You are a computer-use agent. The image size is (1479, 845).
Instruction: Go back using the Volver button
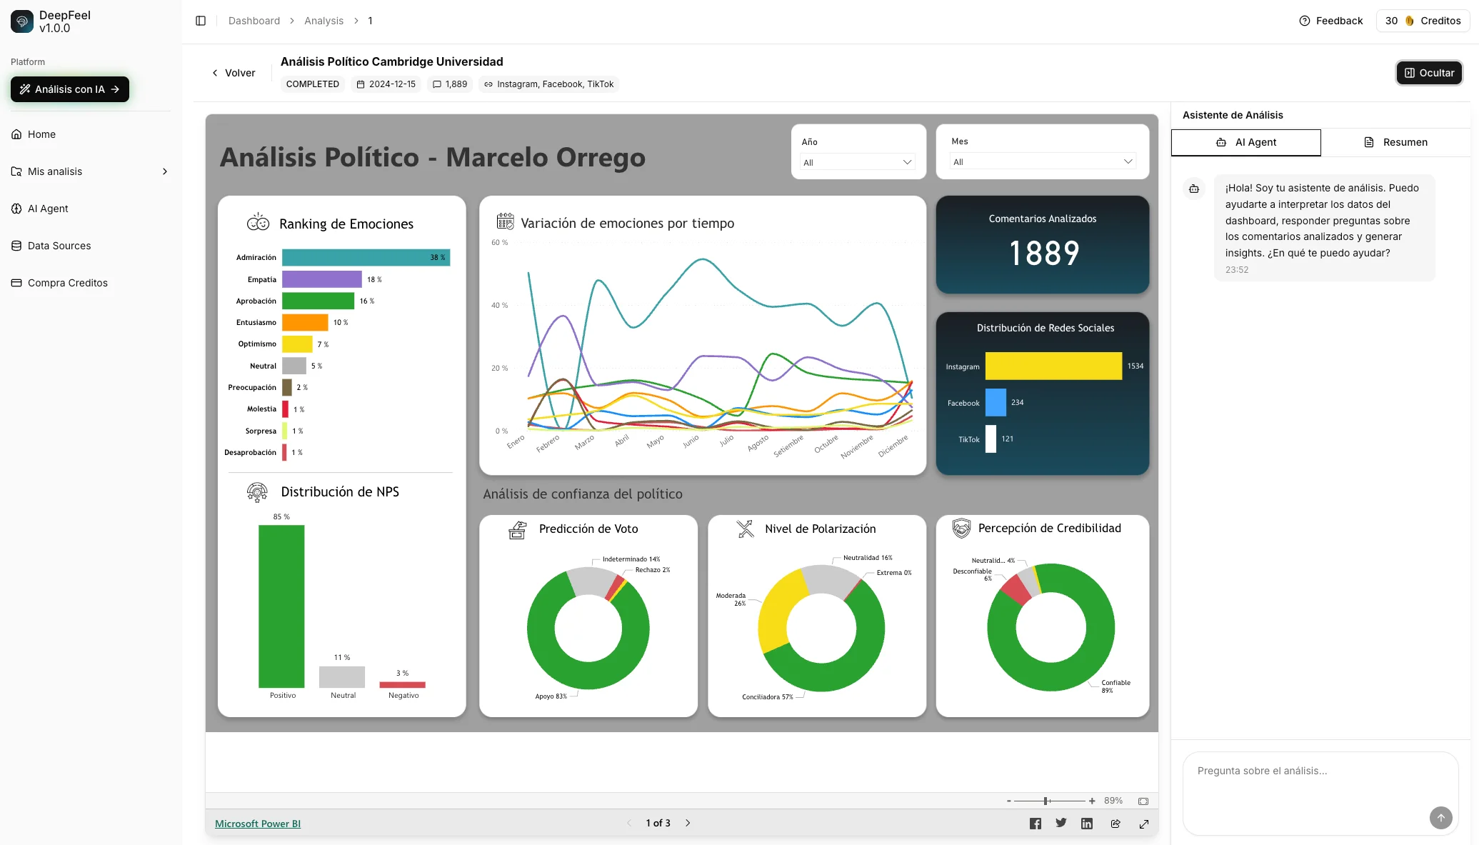(234, 73)
